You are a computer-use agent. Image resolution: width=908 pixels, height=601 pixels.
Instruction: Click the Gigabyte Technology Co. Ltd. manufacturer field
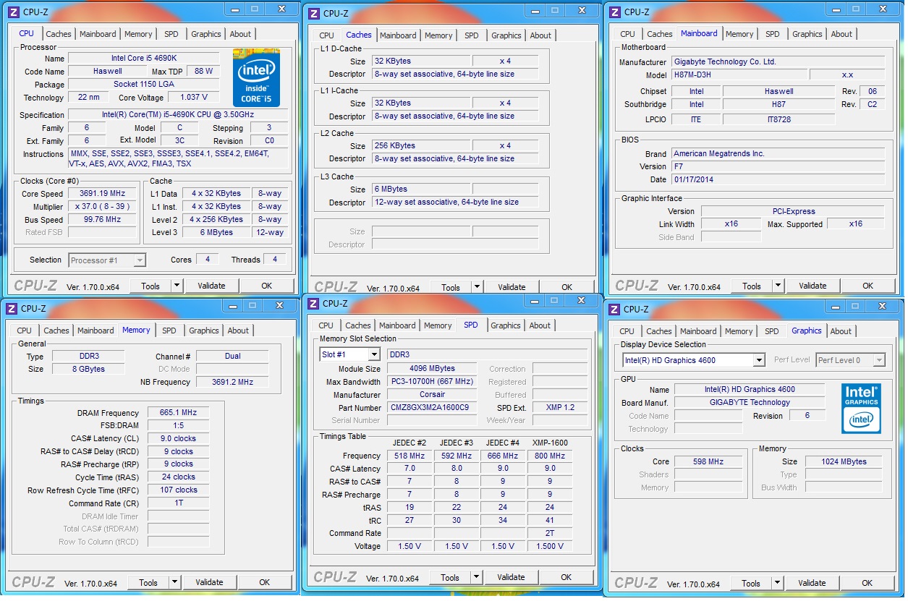tap(778, 61)
